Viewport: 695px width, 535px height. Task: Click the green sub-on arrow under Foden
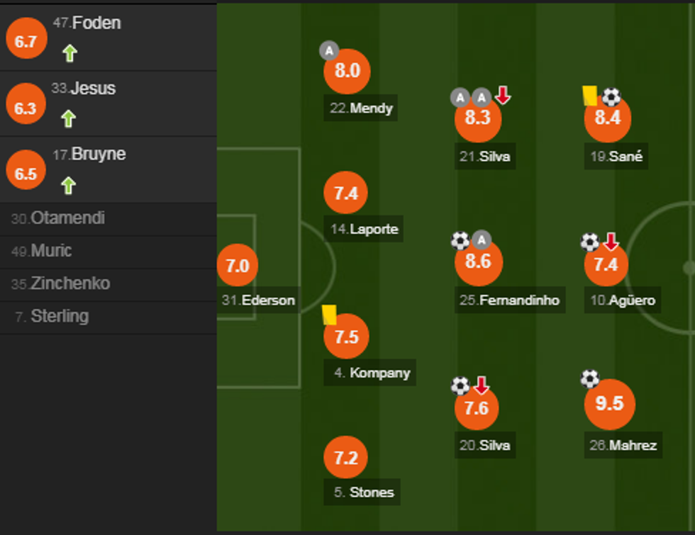point(69,53)
